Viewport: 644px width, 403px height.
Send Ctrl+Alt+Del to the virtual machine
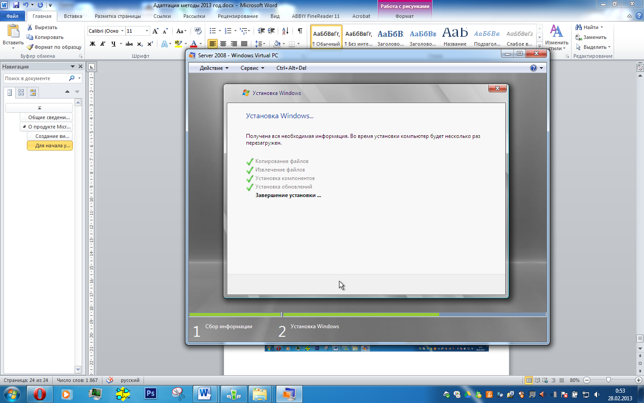(x=291, y=68)
